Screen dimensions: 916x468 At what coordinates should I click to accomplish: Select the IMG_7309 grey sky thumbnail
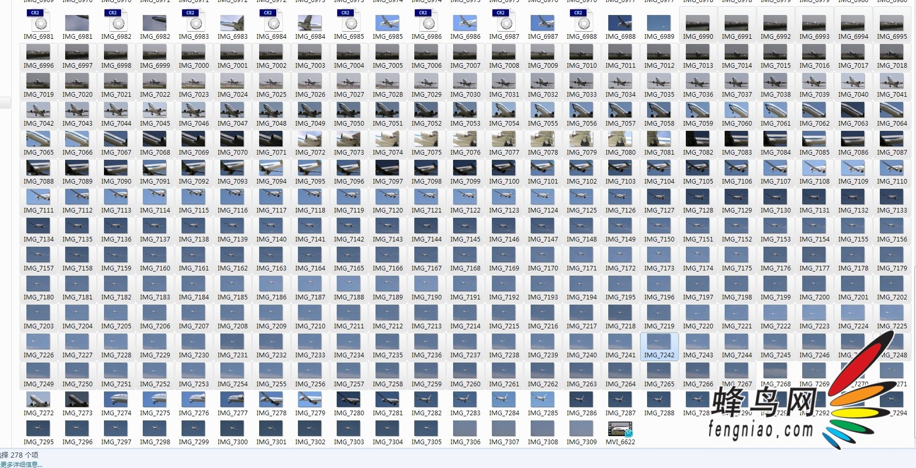(581, 428)
